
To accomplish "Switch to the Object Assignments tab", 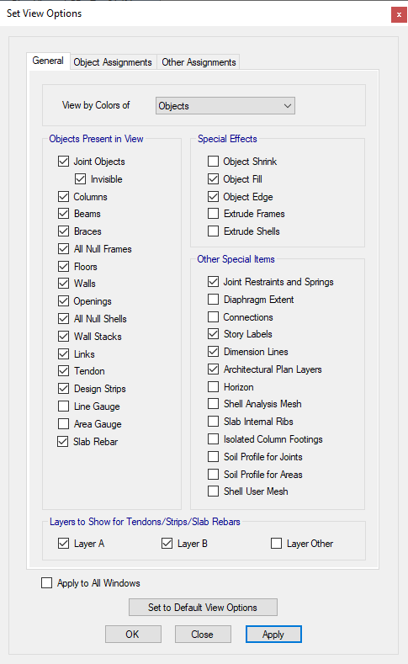I will 113,62.
